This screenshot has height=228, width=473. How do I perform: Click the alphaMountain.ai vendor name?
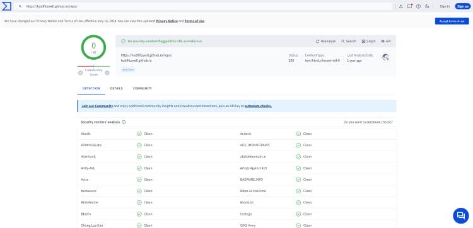[x=253, y=157]
